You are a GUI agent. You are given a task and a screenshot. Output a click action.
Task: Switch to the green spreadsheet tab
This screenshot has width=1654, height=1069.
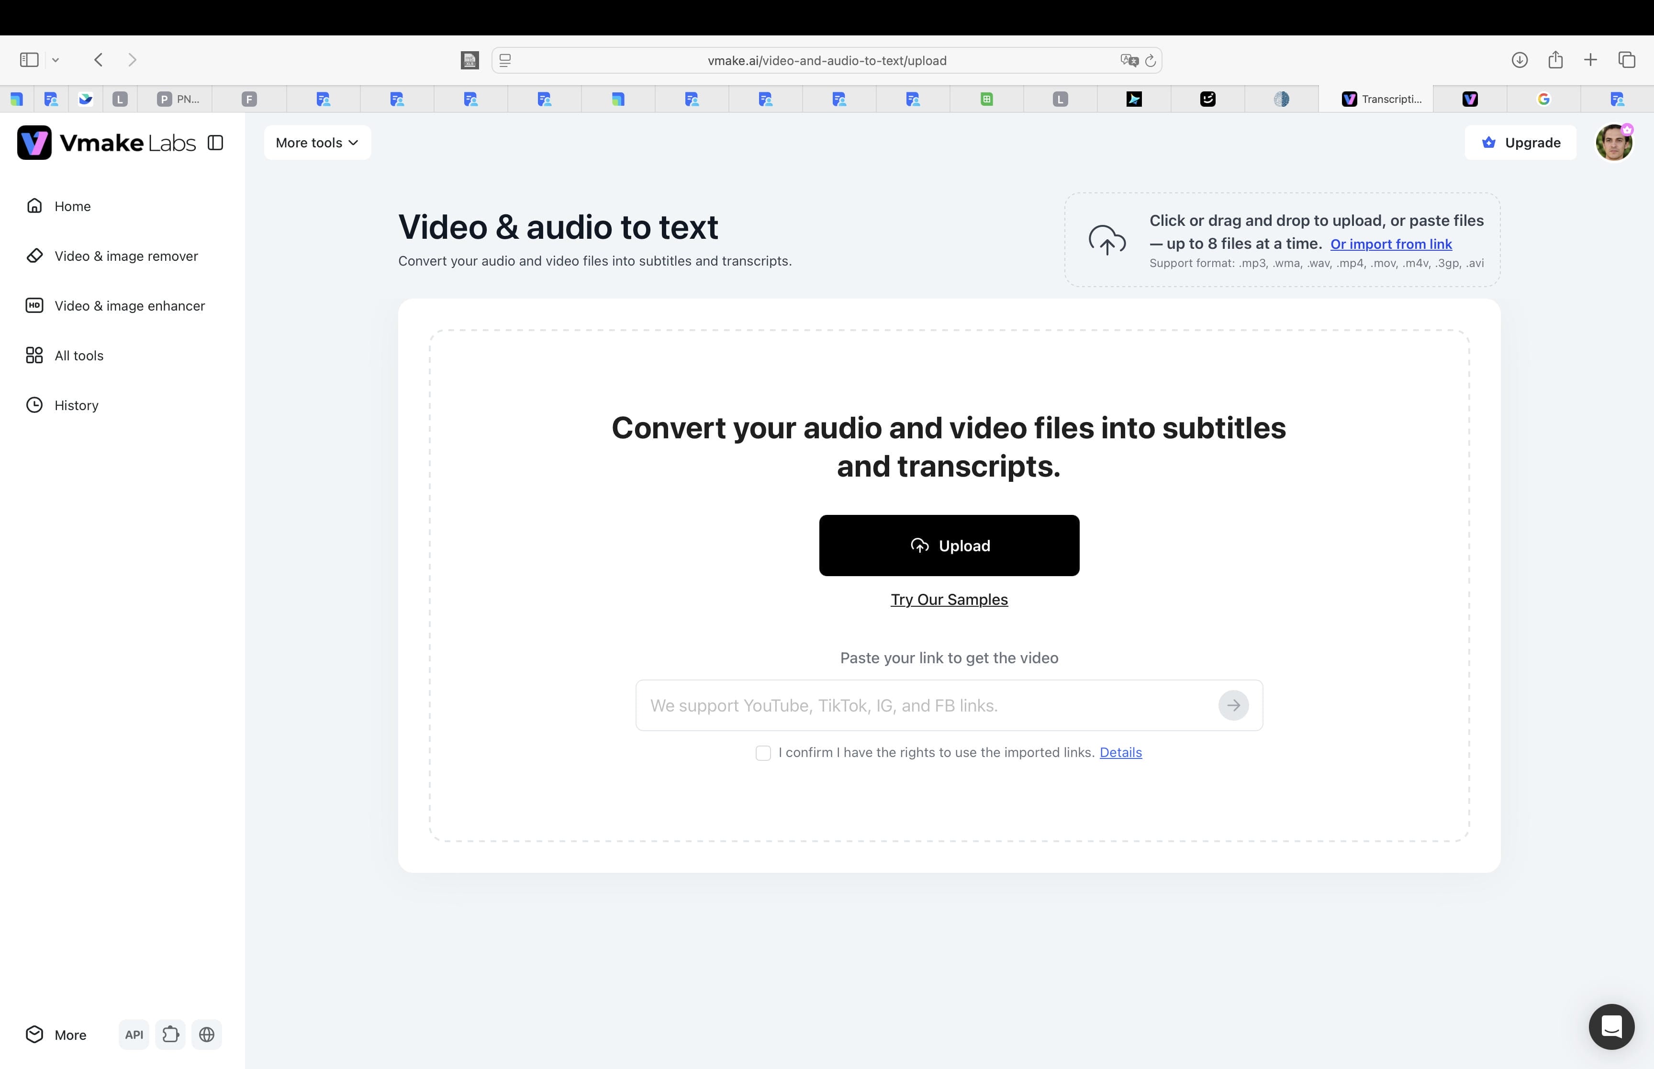pos(986,99)
